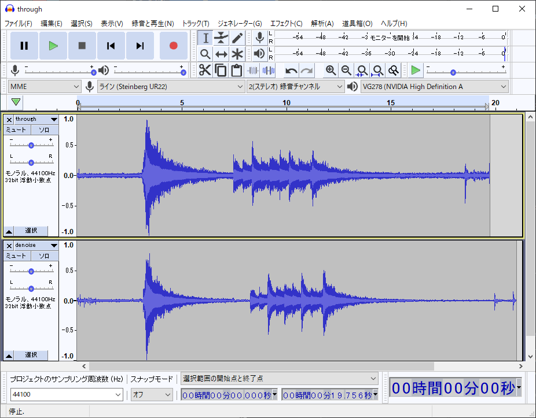536x418 pixels.
Task: Click the through track pan slider
Action: click(x=31, y=162)
